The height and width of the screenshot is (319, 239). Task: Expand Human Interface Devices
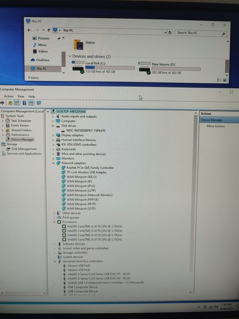click(53, 140)
